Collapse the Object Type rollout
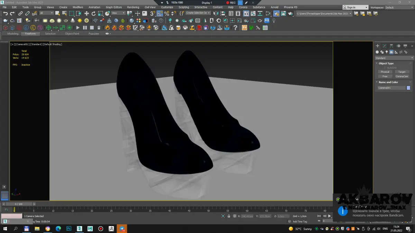 386,64
